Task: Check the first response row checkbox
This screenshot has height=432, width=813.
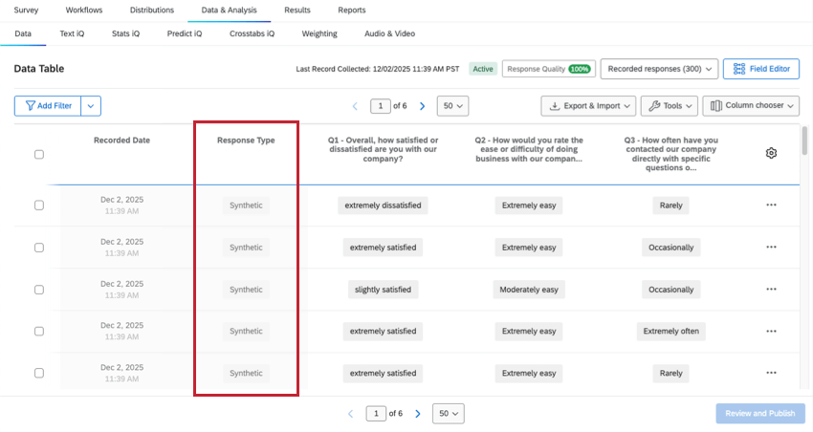Action: [x=39, y=205]
